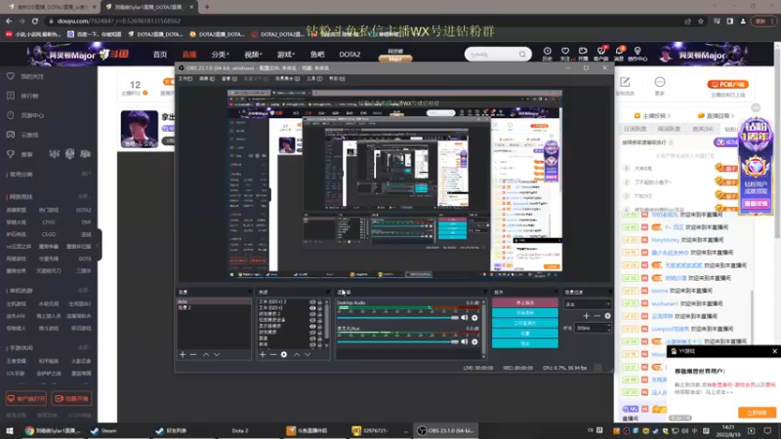Open Windows Start button
Image resolution: width=781 pixels, height=439 pixels.
pyautogui.click(x=10, y=431)
